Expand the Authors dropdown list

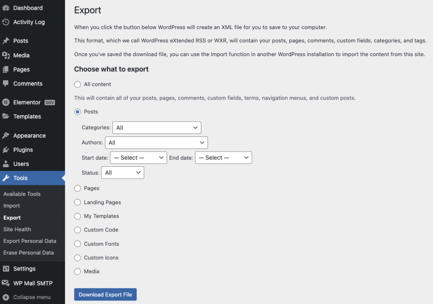(156, 143)
